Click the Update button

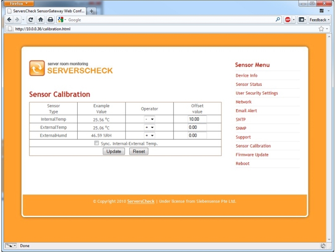tap(114, 151)
